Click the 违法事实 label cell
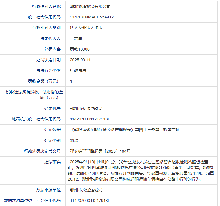The height and width of the screenshot is (206, 220). 52,162
